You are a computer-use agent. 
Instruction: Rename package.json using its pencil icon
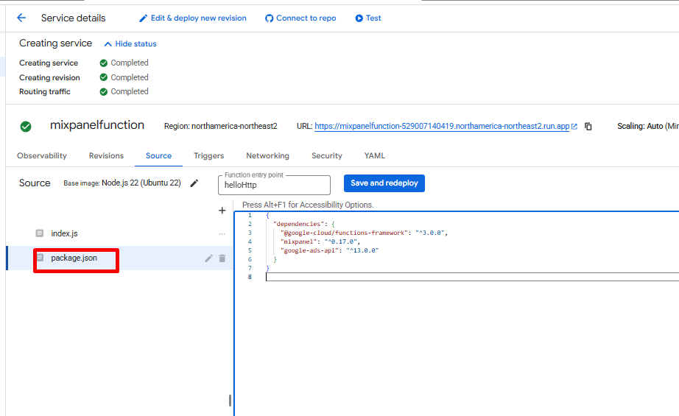[208, 258]
